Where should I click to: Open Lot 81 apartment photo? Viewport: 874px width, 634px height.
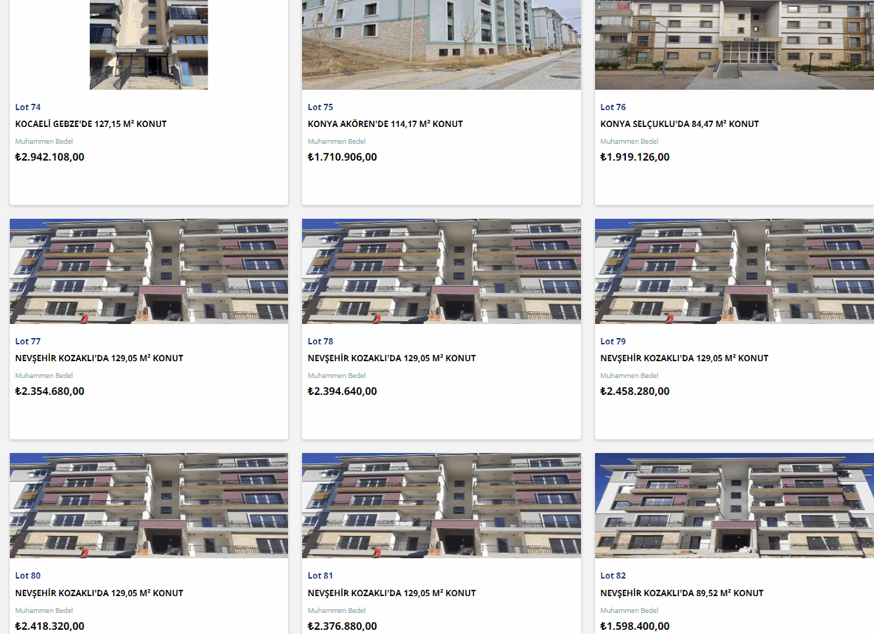coord(442,506)
